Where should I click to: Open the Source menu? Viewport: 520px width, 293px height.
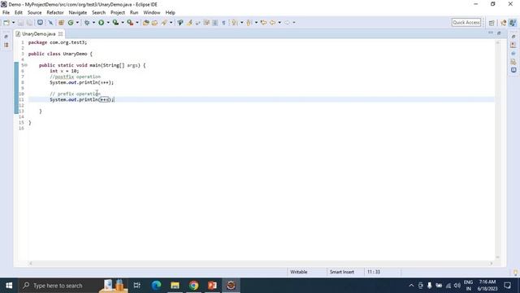tap(34, 13)
